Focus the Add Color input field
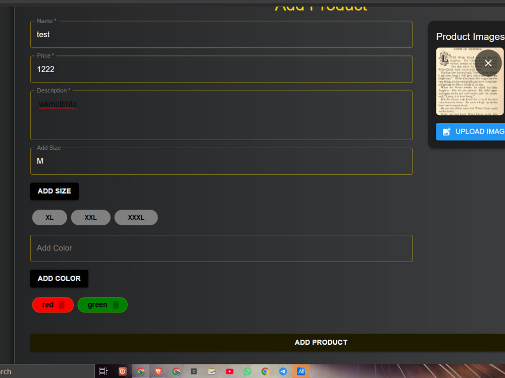This screenshot has width=505, height=378. [221, 248]
